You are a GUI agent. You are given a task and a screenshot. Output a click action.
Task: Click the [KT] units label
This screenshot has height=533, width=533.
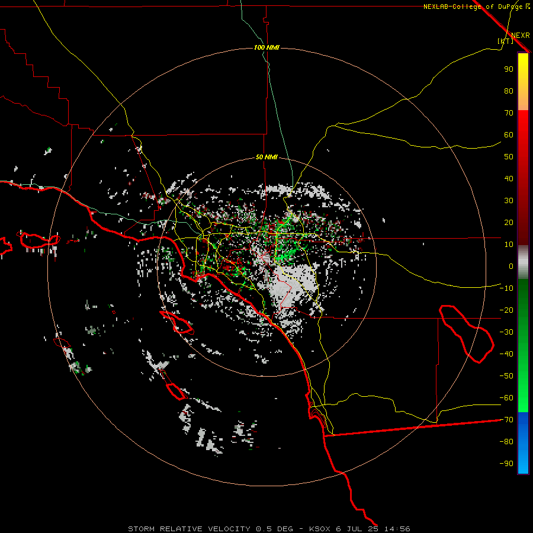(x=505, y=41)
